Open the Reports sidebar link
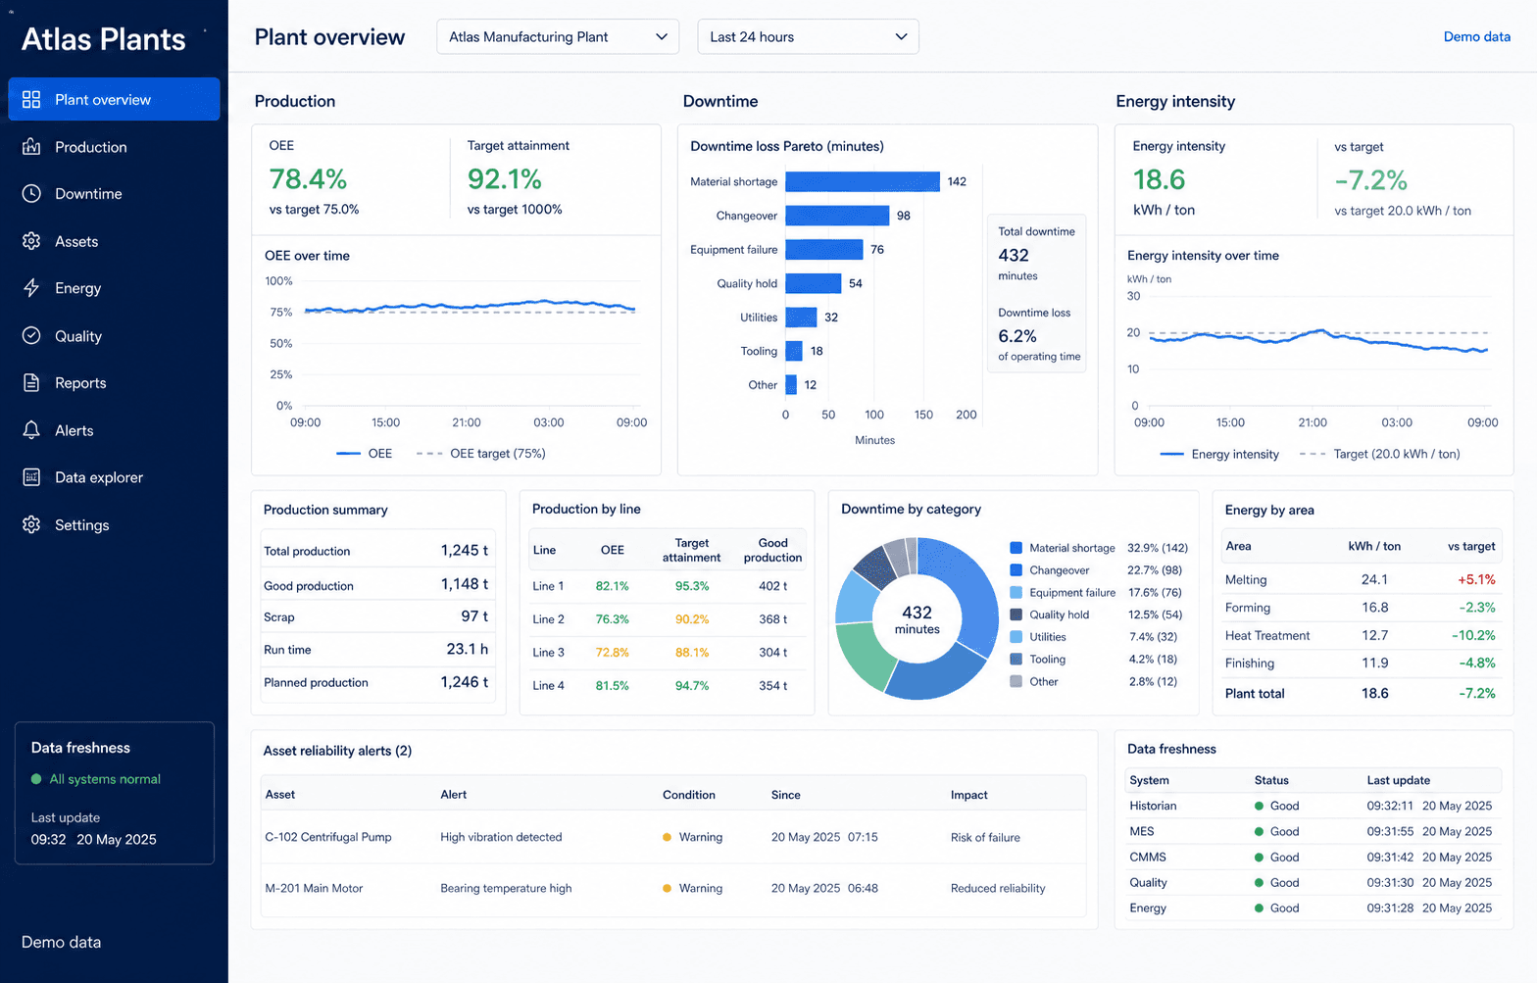The height and width of the screenshot is (983, 1537). pyautogui.click(x=114, y=383)
